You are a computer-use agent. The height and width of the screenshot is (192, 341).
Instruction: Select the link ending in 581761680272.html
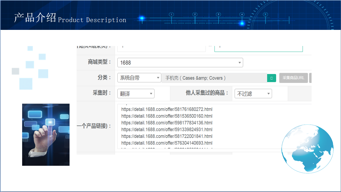point(166,109)
